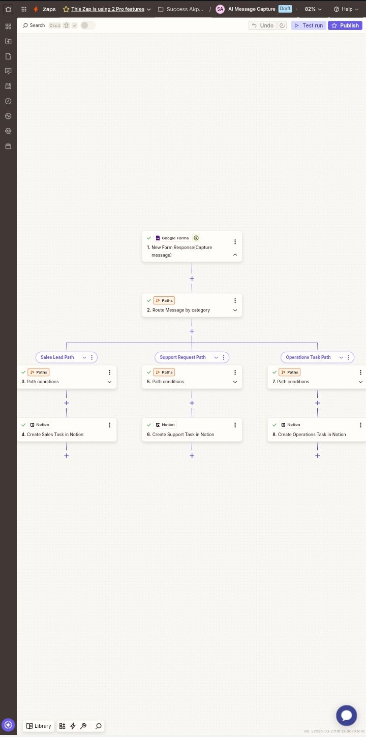Click the comments icon in left sidebar
The height and width of the screenshot is (737, 366).
[x=8, y=71]
